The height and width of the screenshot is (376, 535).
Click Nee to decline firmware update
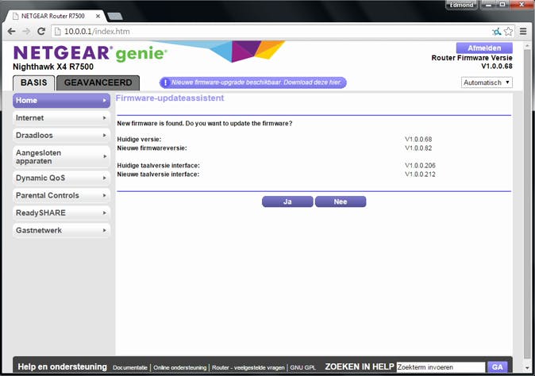pyautogui.click(x=341, y=201)
